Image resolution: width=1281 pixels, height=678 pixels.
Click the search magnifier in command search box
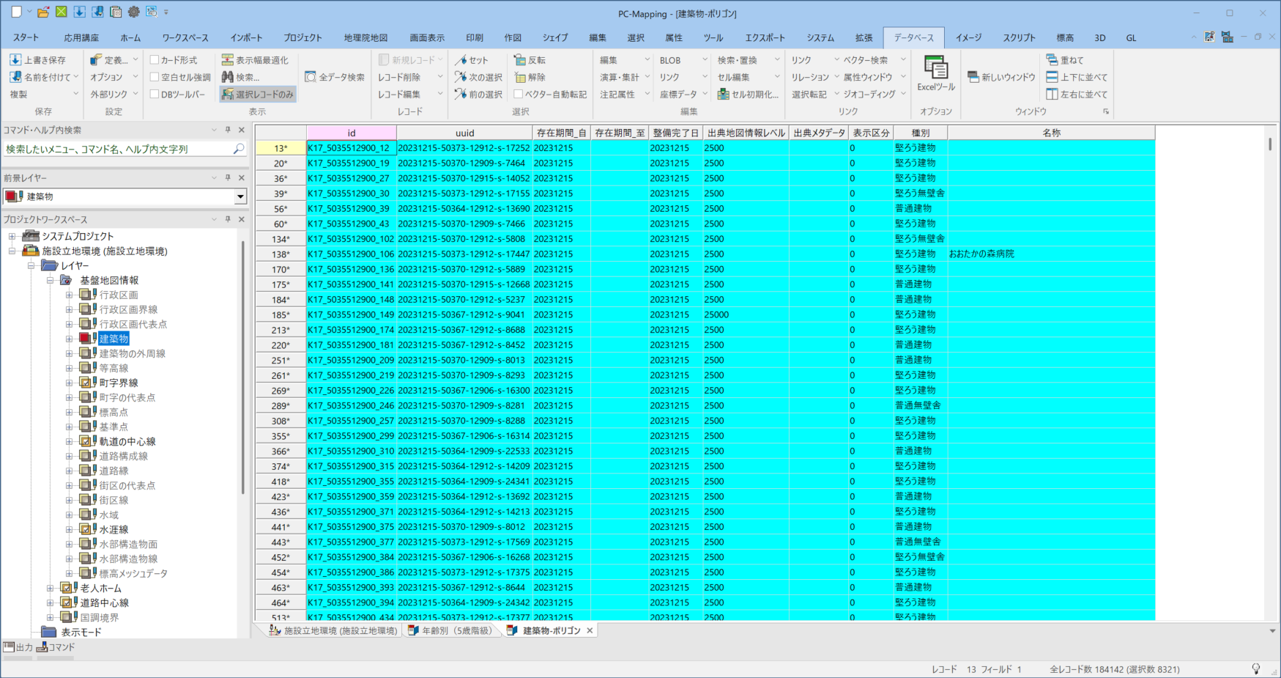point(238,149)
